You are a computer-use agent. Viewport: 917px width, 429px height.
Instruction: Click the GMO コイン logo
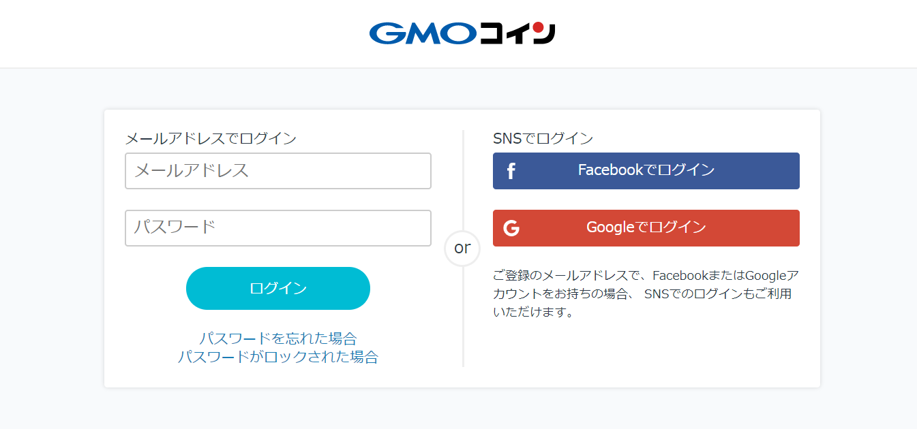(x=462, y=31)
